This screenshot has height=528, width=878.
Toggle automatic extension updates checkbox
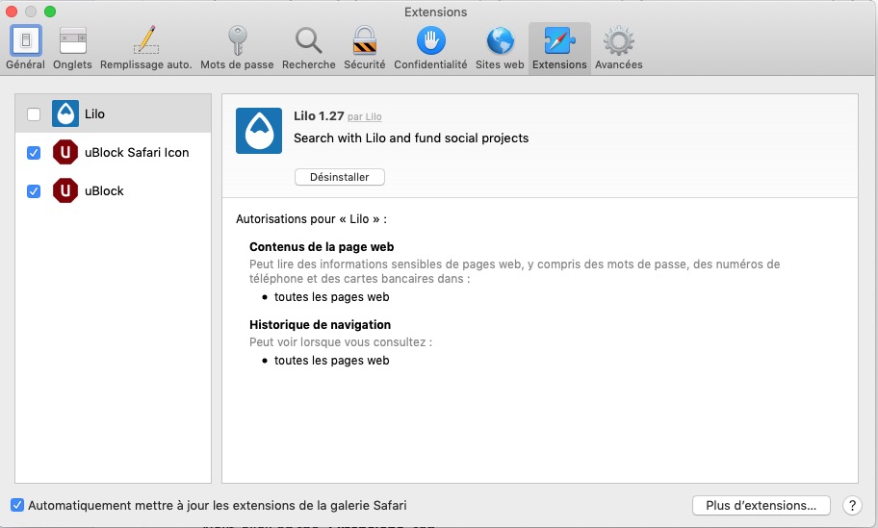point(17,505)
